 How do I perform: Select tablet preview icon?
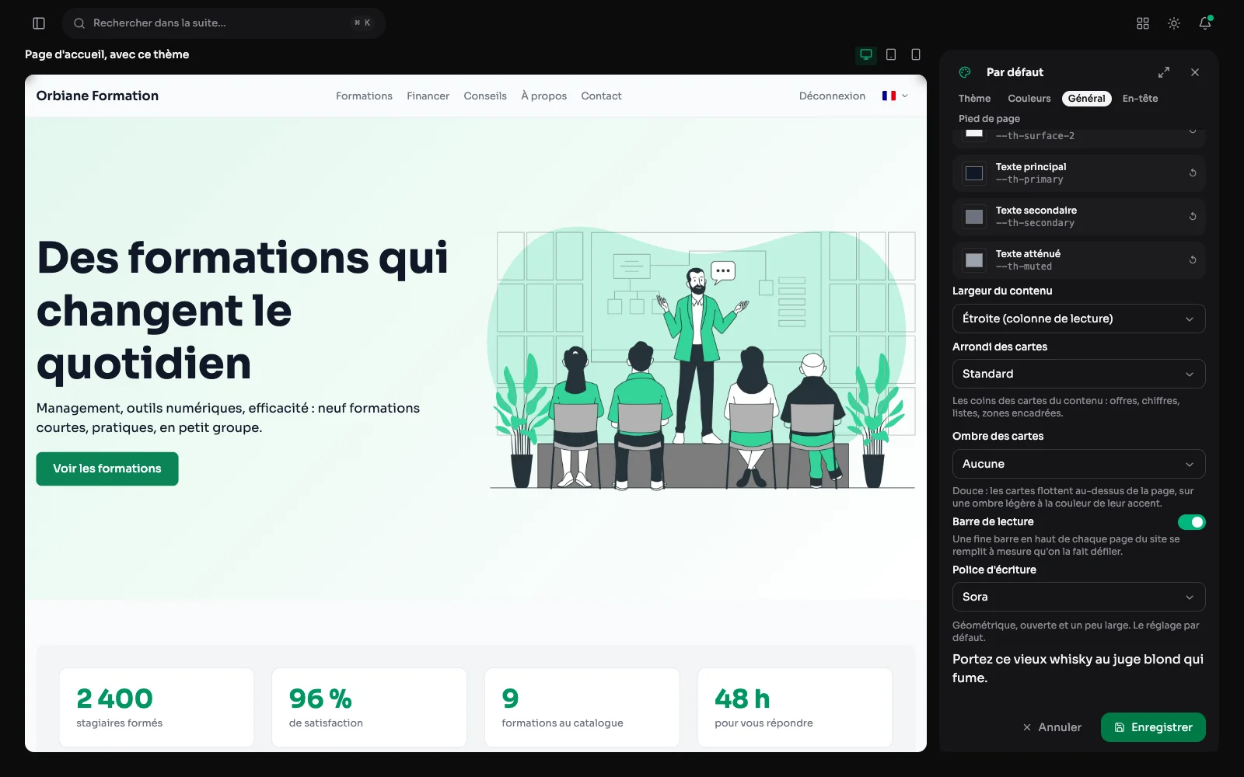tap(891, 54)
